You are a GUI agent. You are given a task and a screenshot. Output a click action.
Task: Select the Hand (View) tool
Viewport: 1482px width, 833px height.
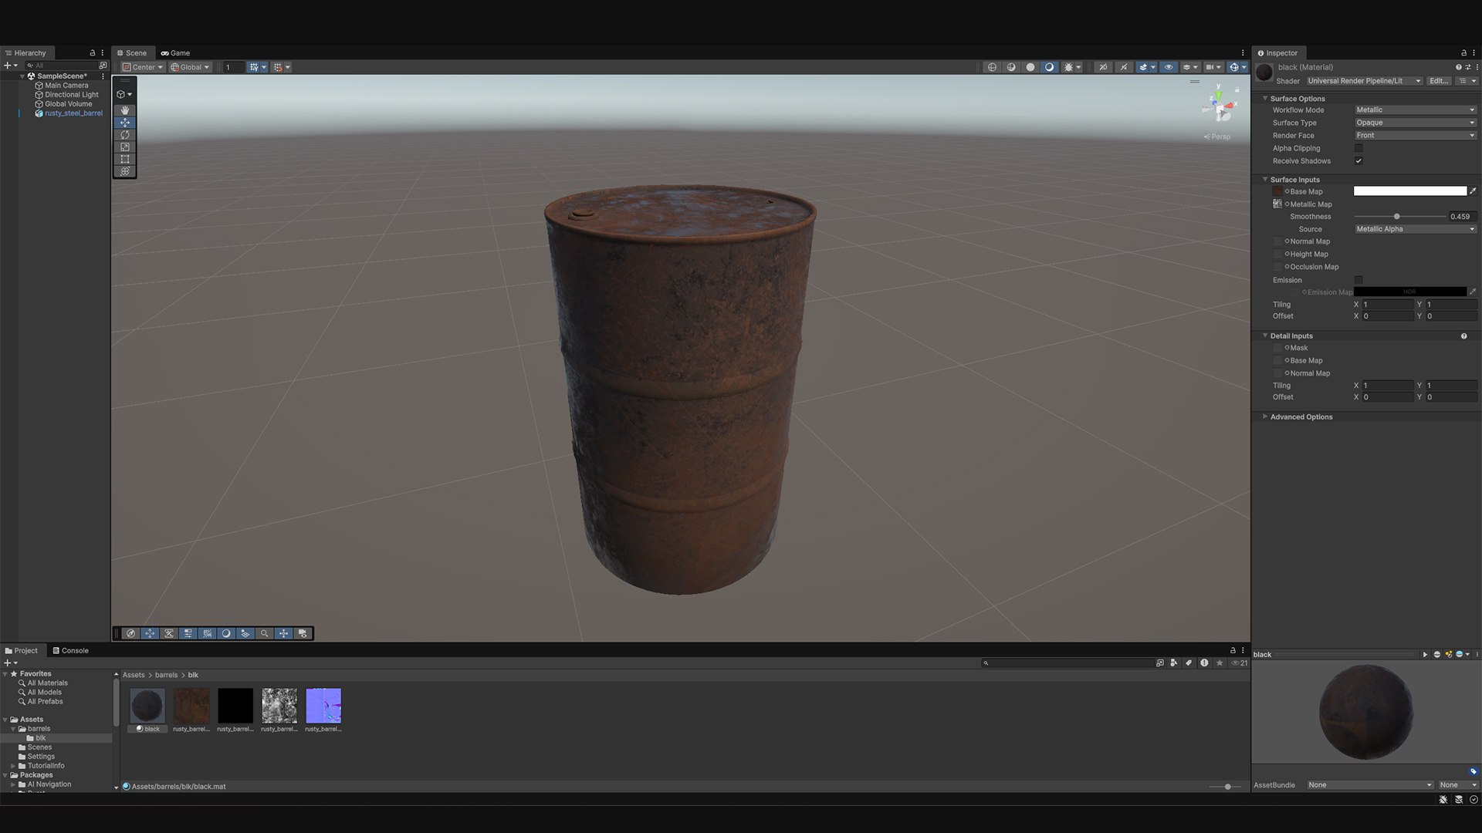pyautogui.click(x=124, y=110)
